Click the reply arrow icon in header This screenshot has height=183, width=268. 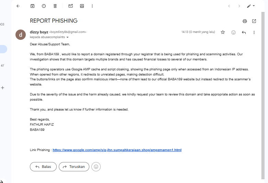(x=244, y=32)
